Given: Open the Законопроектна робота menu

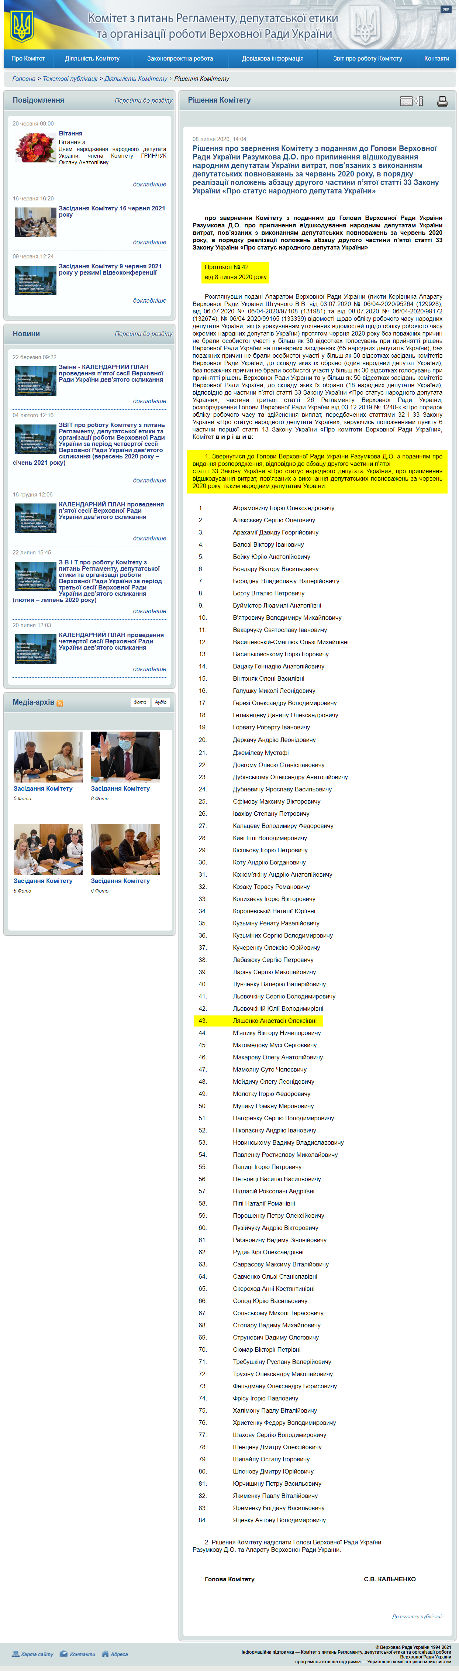Looking at the screenshot, I should coord(180,58).
